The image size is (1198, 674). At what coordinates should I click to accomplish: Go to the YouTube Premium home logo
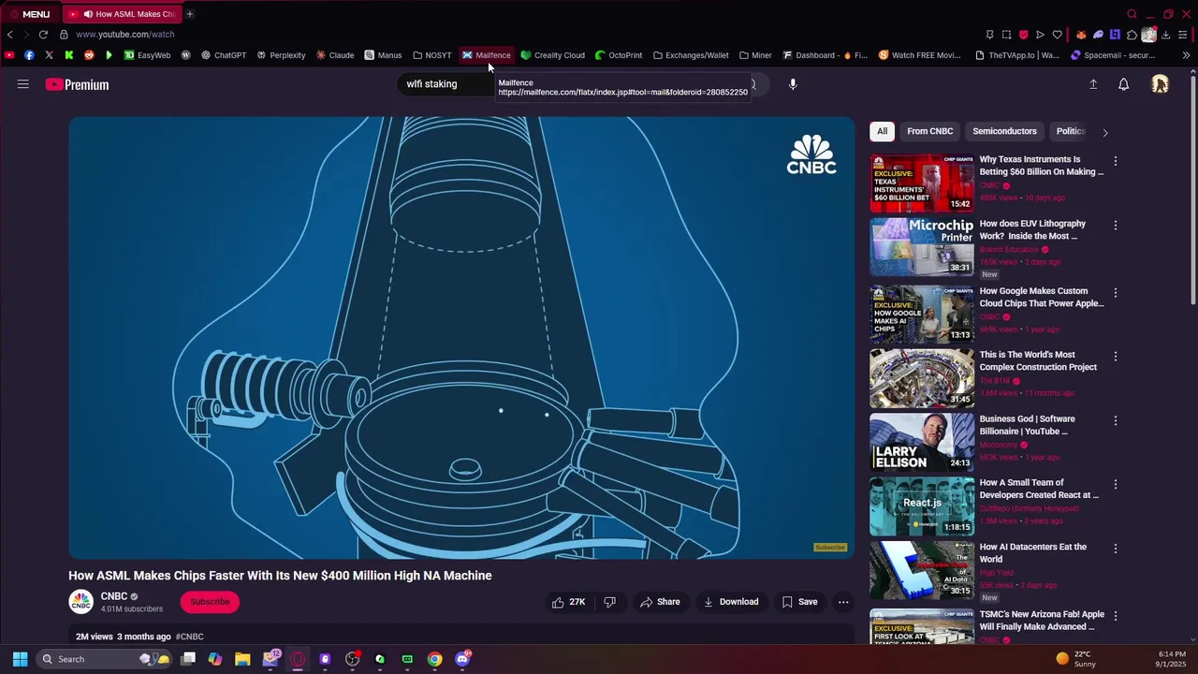coord(77,84)
